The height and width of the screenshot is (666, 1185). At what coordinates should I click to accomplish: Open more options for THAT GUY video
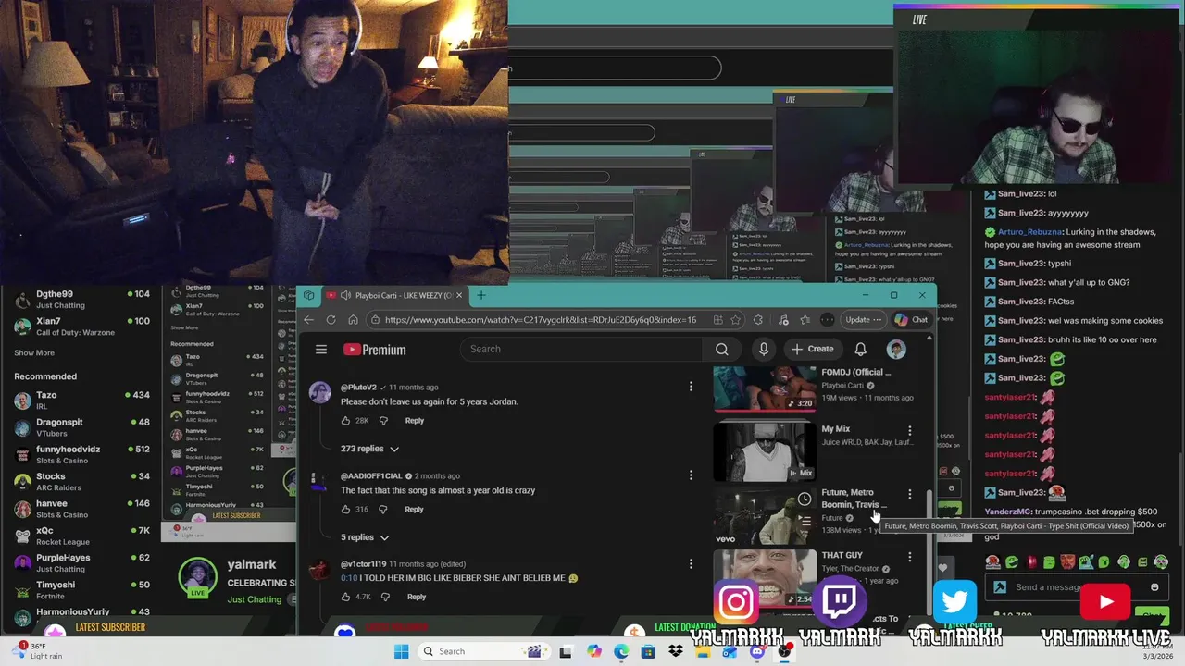909,557
